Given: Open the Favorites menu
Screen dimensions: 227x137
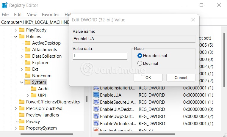Looking at the screenshot, I should coord(51,15).
